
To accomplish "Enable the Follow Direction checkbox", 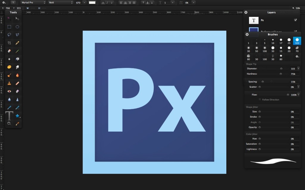I will click(x=260, y=100).
